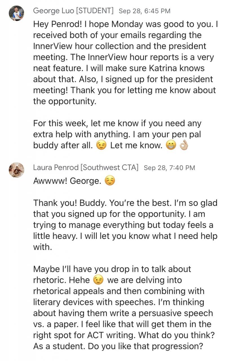This screenshot has width=228, height=361.
Task: Open Laura Penrod [Southwest CTA] sender name
Action: point(86,168)
